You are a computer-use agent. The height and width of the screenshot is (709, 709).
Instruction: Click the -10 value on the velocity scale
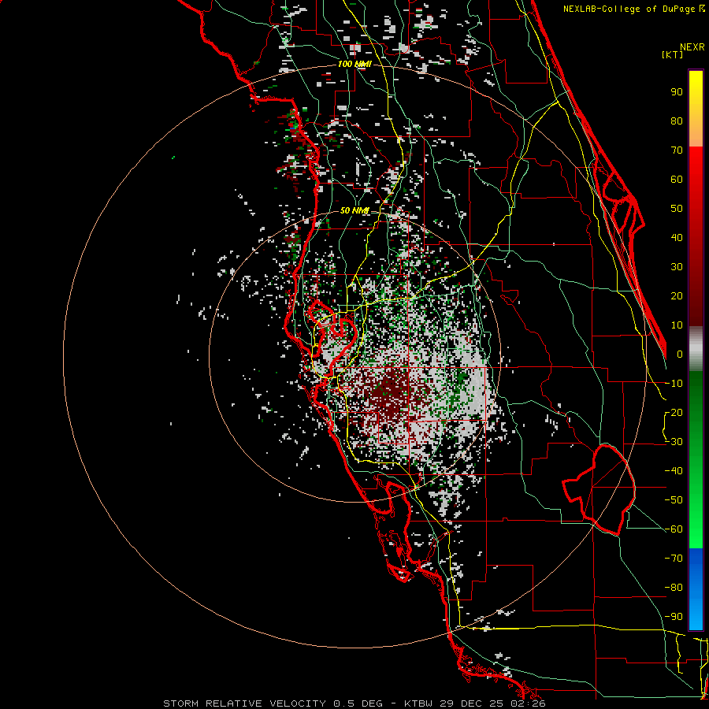pyautogui.click(x=674, y=384)
